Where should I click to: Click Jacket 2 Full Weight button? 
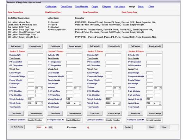point(55,46)
